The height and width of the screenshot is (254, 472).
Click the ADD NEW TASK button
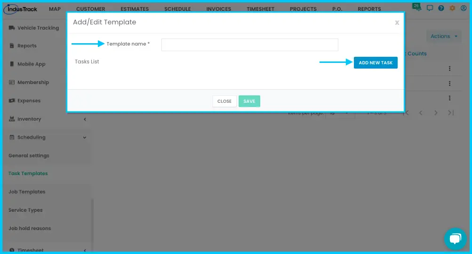click(376, 63)
